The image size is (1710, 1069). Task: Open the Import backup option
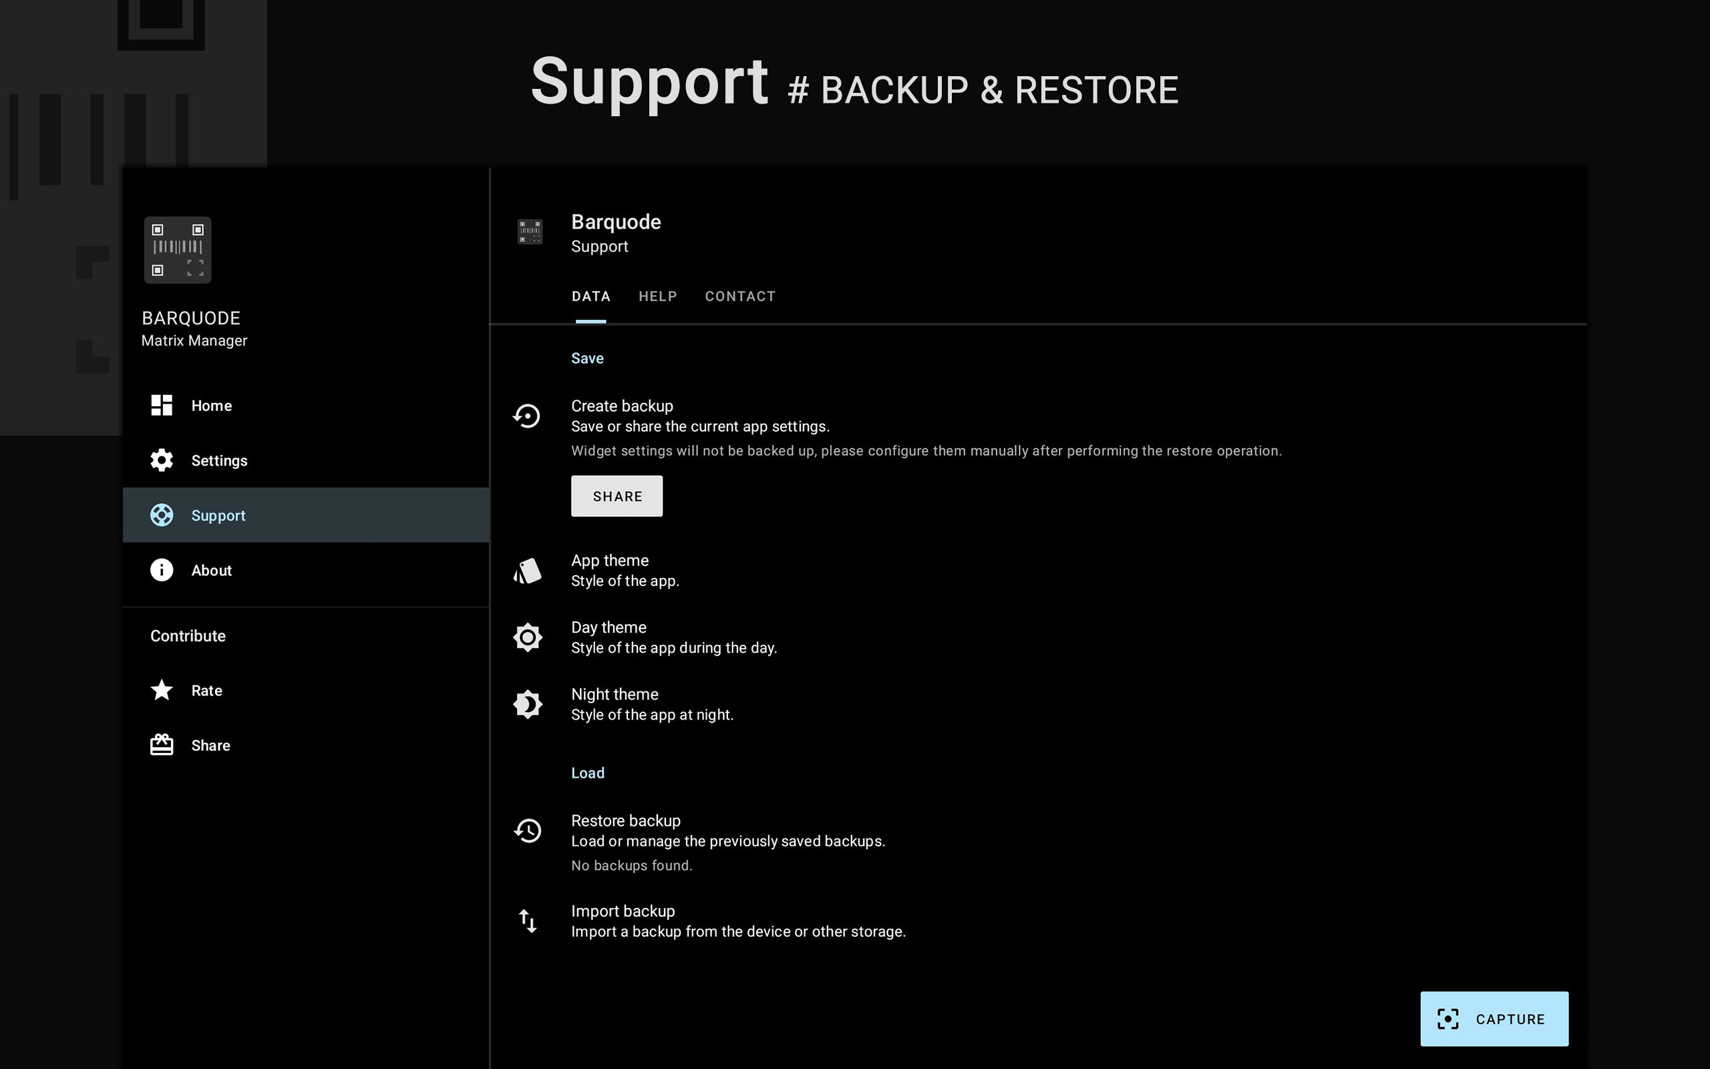pos(1039,921)
